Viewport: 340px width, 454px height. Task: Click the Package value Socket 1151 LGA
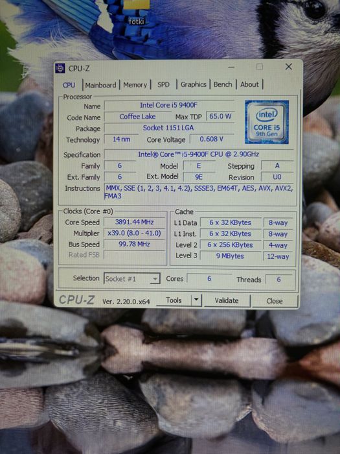[x=169, y=128]
